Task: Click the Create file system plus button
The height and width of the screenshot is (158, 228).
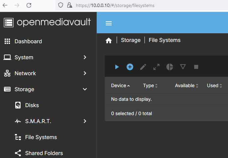Action: tap(130, 67)
